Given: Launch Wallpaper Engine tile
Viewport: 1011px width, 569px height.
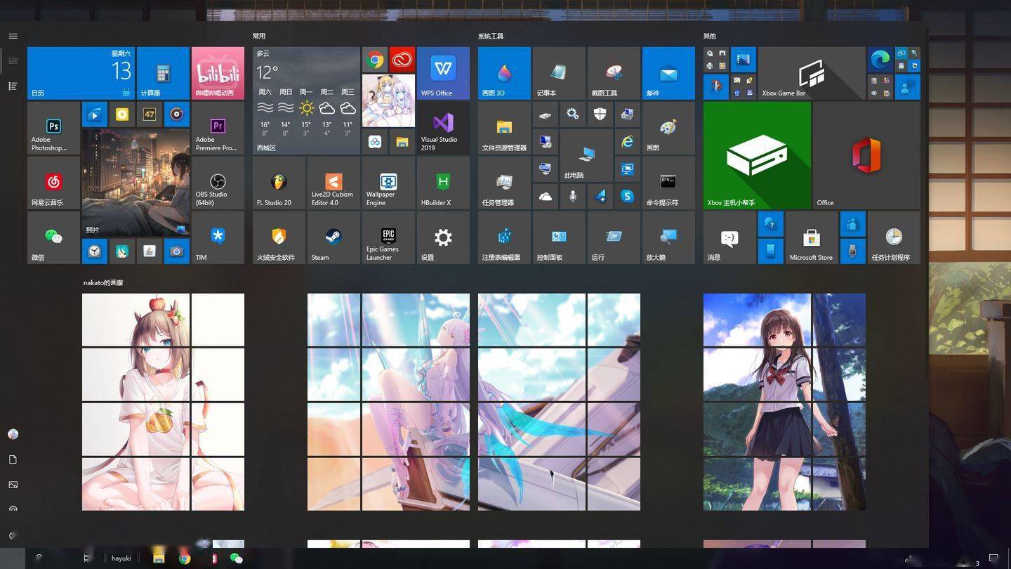Looking at the screenshot, I should (x=388, y=183).
